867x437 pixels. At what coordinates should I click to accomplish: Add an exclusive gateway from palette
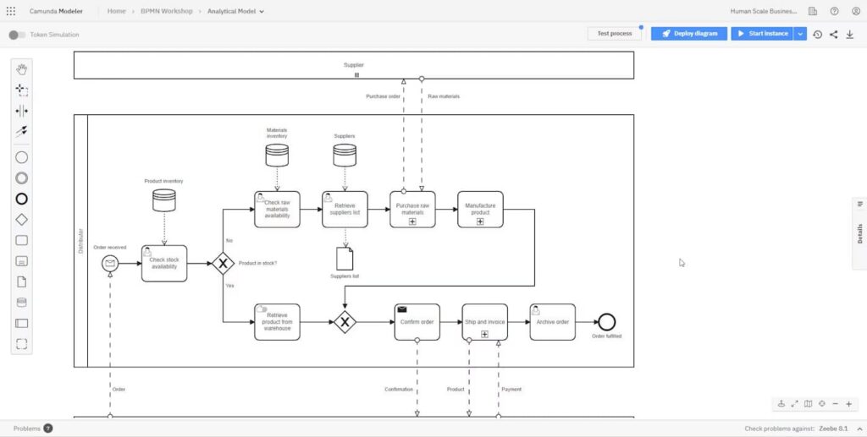click(22, 220)
